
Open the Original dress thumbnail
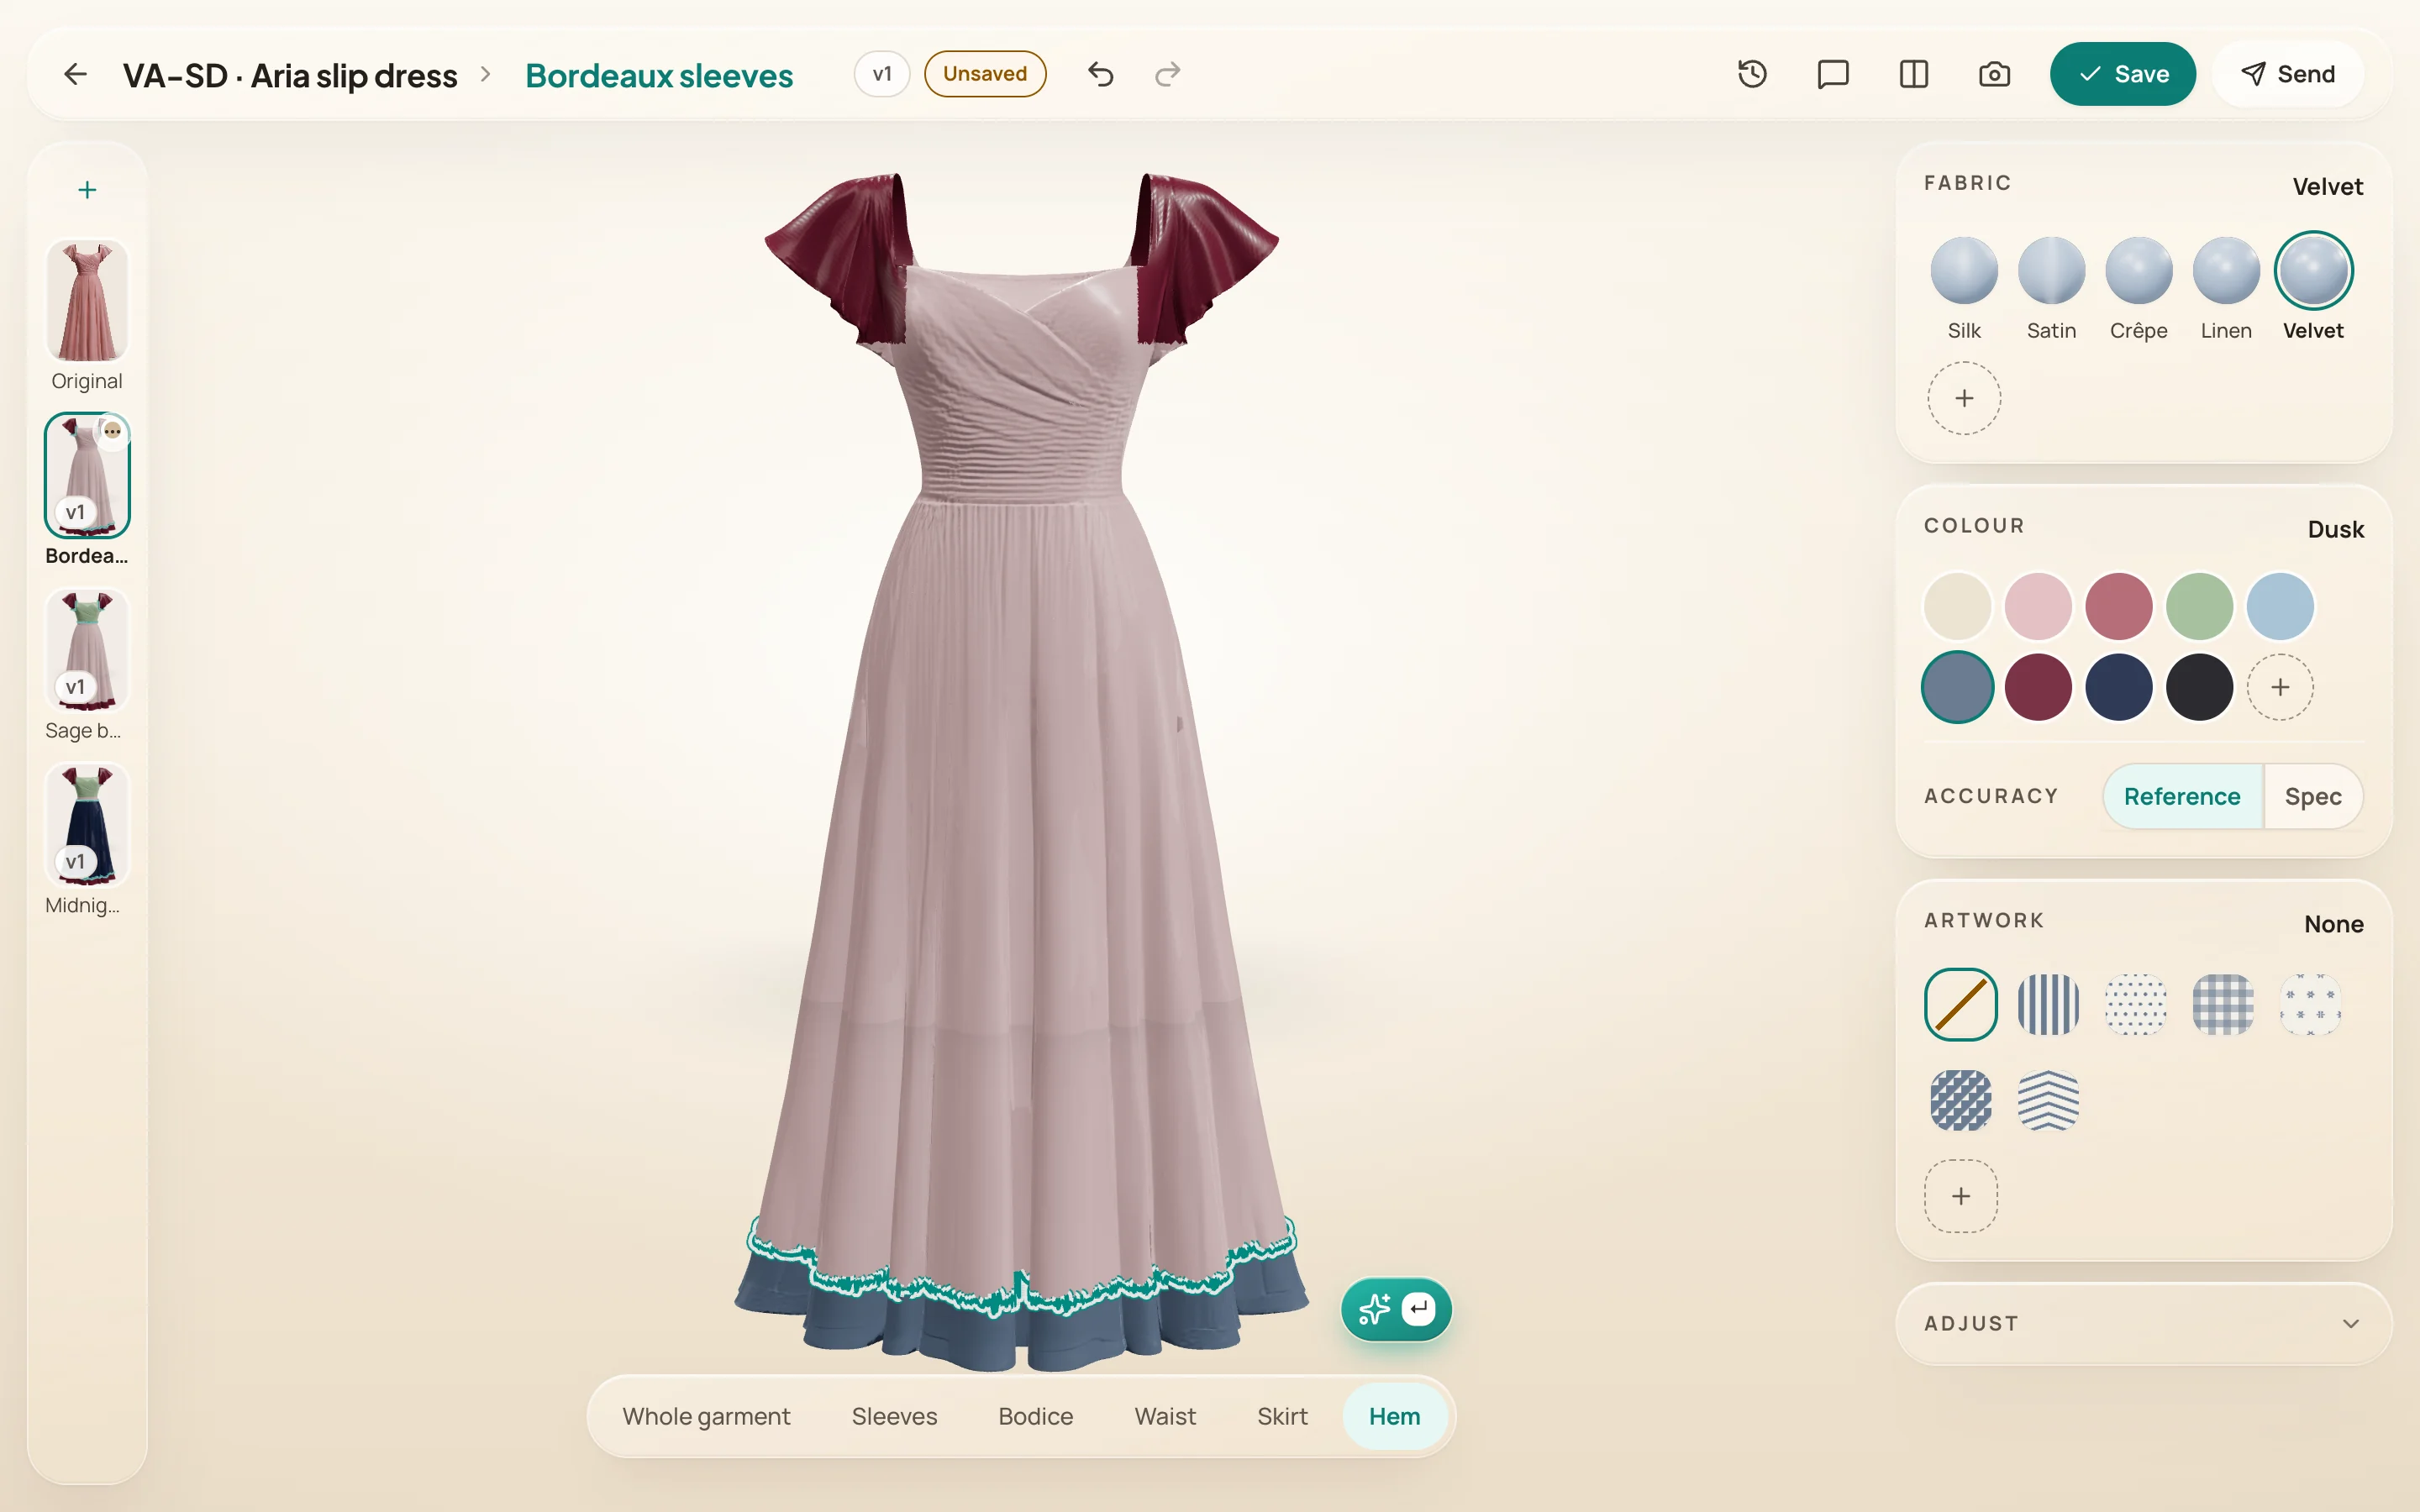87,301
